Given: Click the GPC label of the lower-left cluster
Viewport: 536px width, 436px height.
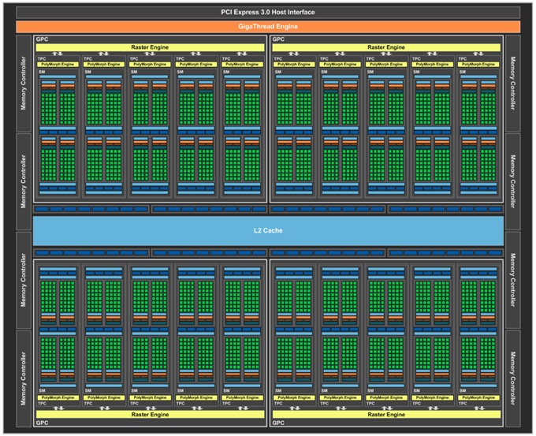Looking at the screenshot, I should click(42, 423).
